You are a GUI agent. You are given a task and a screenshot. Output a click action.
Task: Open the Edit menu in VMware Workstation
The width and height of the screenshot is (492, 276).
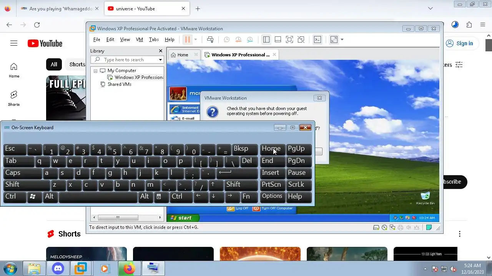click(110, 39)
